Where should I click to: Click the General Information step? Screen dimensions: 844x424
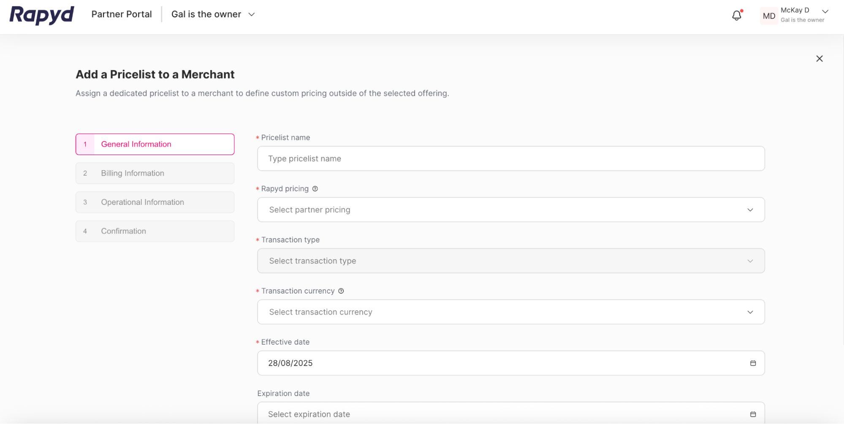(x=155, y=144)
